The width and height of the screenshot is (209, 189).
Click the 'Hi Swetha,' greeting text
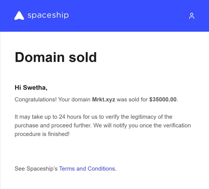31,88
